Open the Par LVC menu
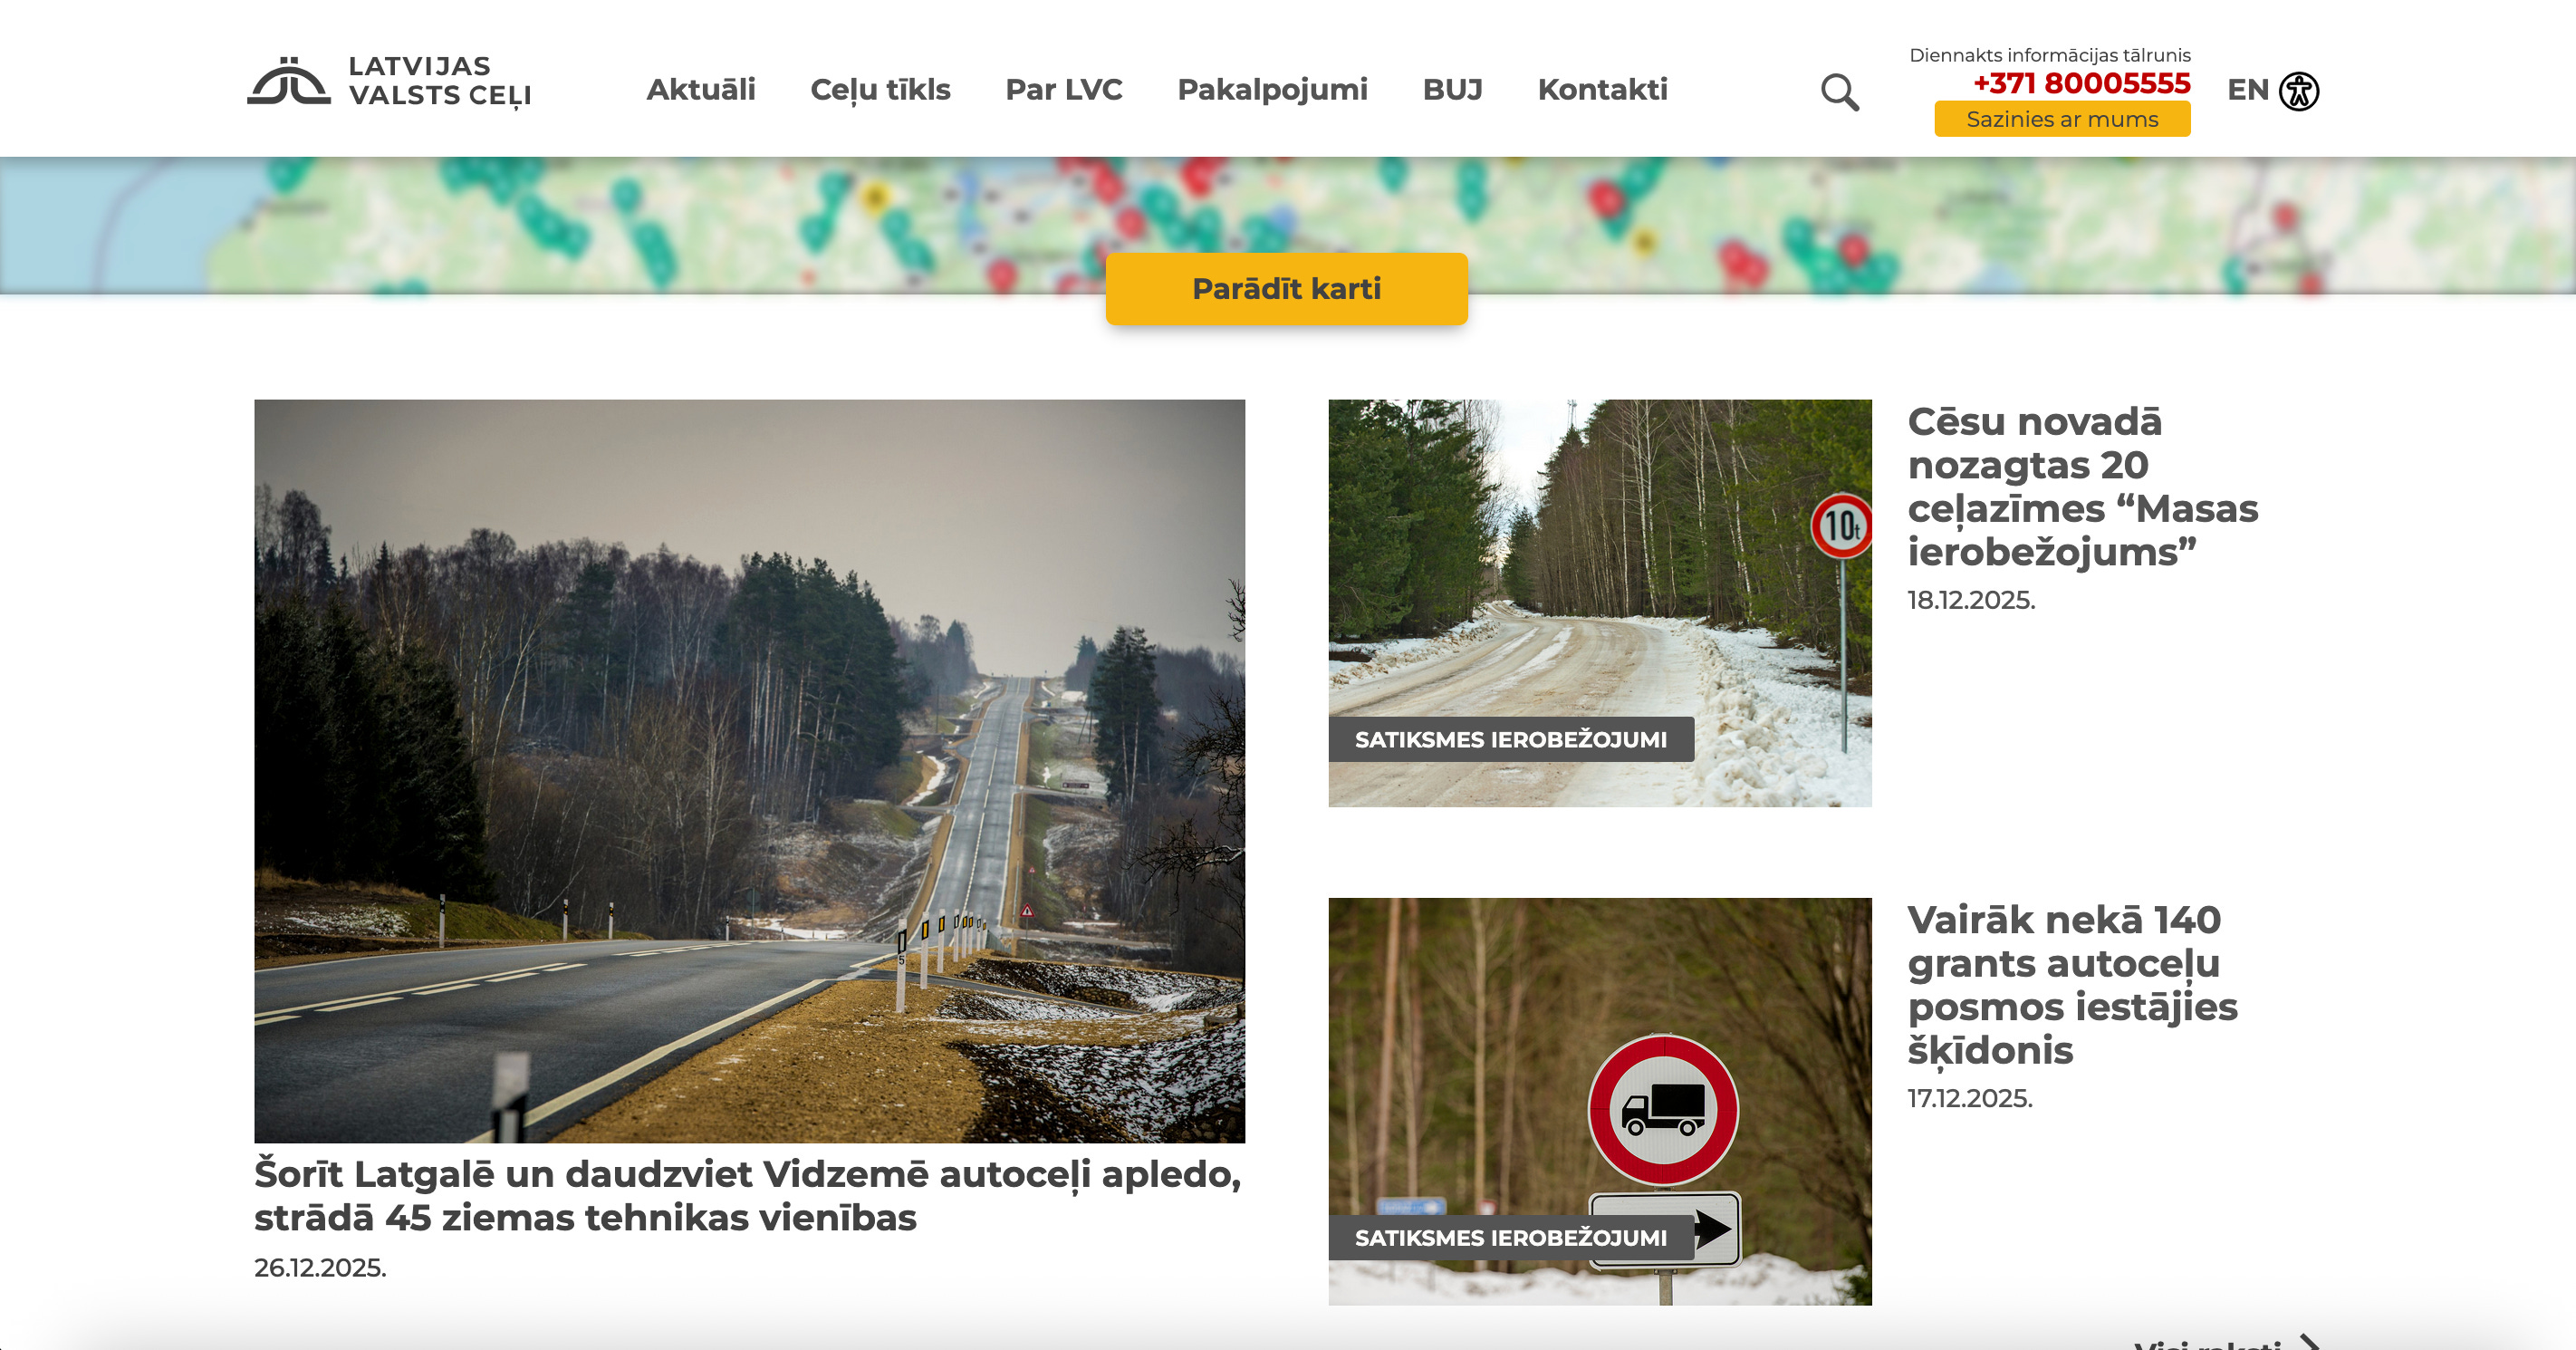 point(1063,90)
